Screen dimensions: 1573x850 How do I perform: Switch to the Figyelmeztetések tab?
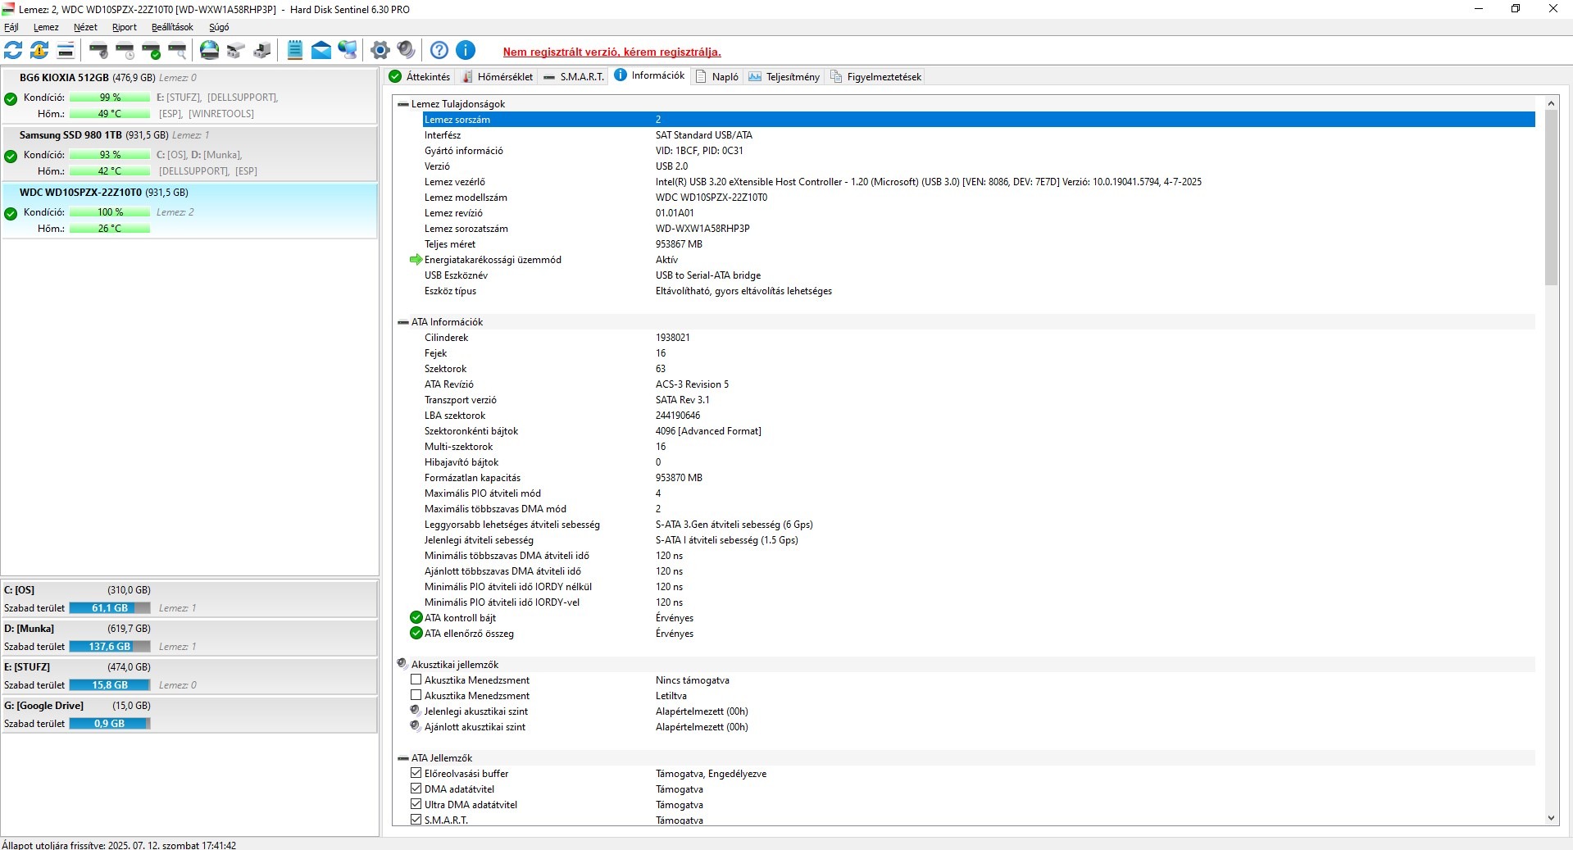coord(875,77)
